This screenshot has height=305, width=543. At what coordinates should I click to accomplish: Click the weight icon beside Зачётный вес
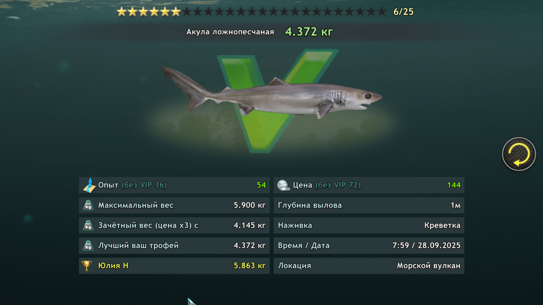[x=88, y=225]
